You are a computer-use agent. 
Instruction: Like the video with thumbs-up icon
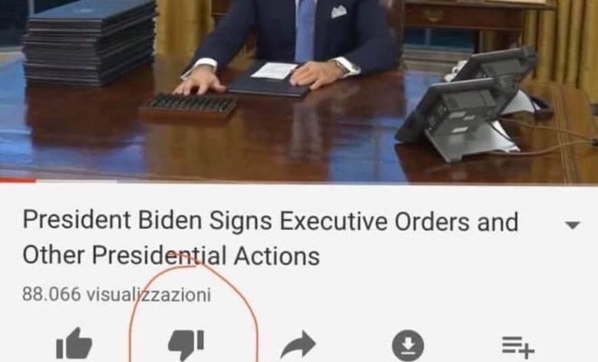(x=74, y=343)
